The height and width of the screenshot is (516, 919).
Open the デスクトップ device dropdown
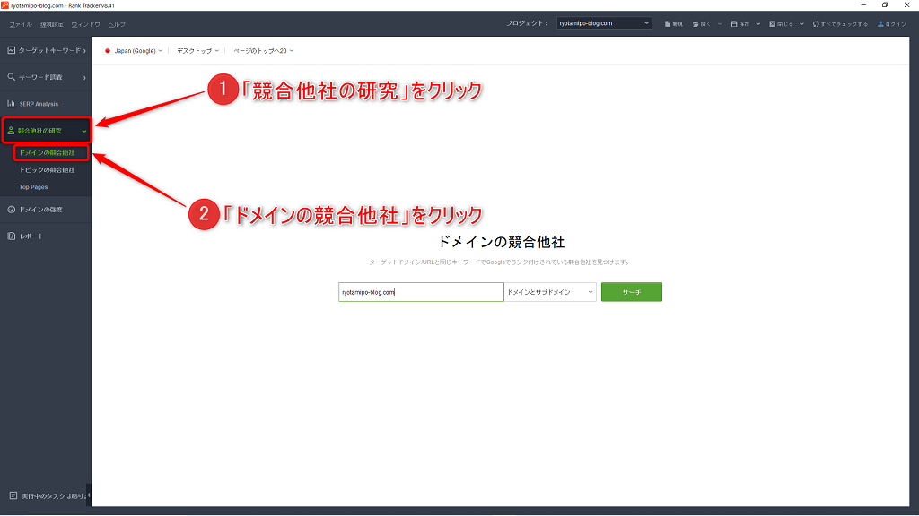pyautogui.click(x=197, y=51)
